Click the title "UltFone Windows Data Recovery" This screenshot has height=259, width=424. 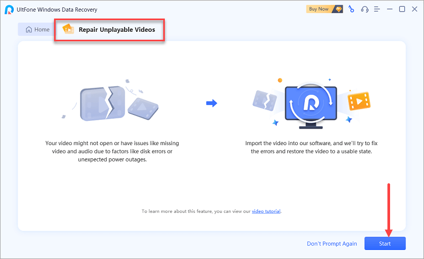(x=57, y=10)
